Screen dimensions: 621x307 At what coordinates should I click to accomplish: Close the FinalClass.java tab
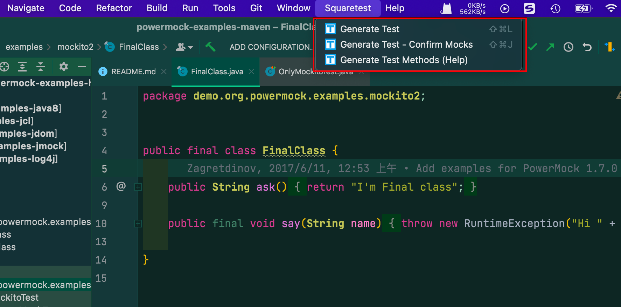251,71
